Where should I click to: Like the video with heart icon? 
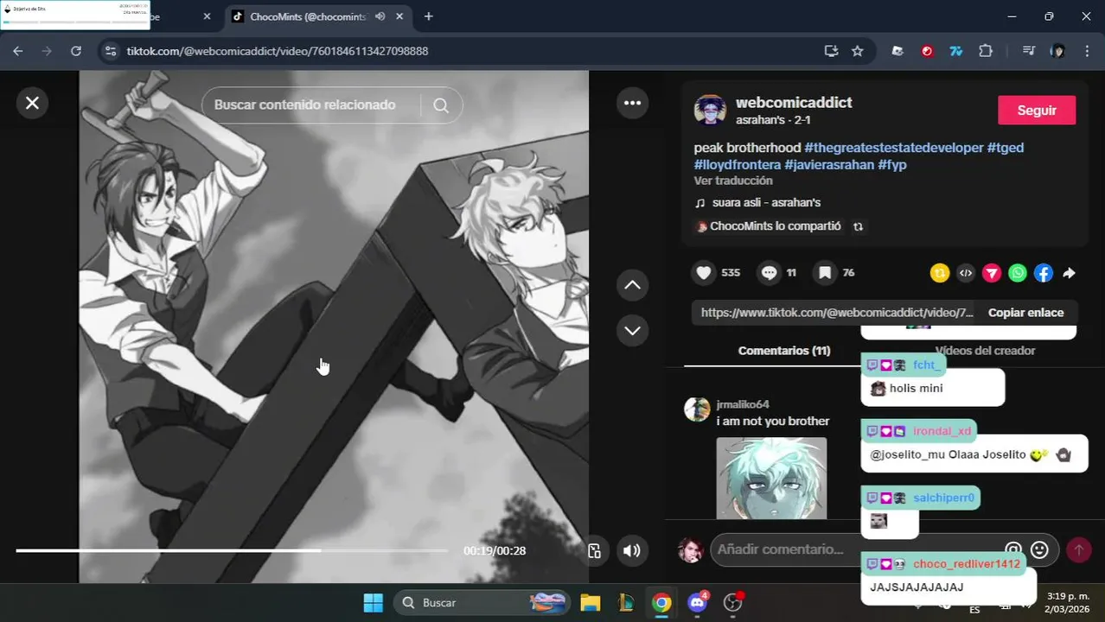(x=704, y=273)
